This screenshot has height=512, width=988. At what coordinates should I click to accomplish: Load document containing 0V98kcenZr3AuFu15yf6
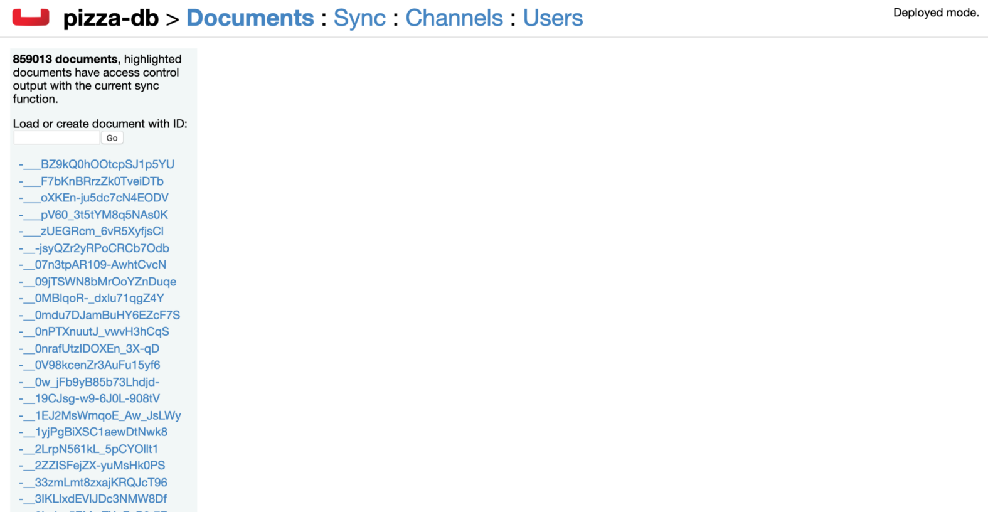(89, 365)
